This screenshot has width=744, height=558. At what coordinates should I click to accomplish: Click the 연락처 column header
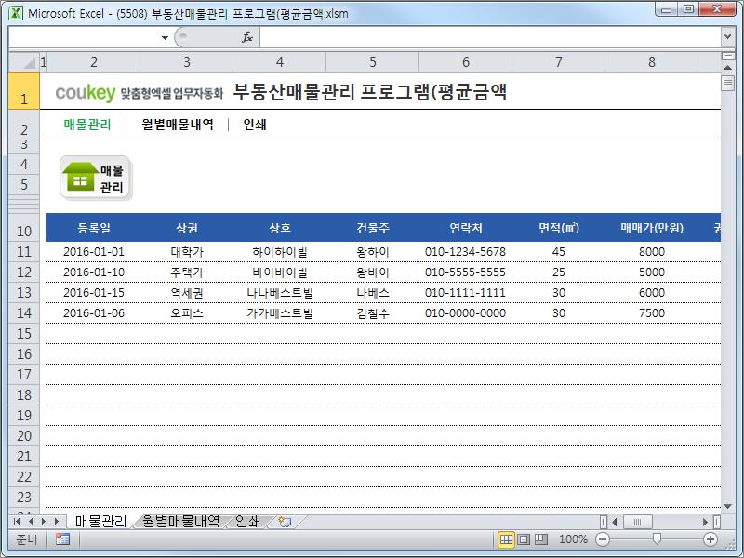(x=466, y=228)
